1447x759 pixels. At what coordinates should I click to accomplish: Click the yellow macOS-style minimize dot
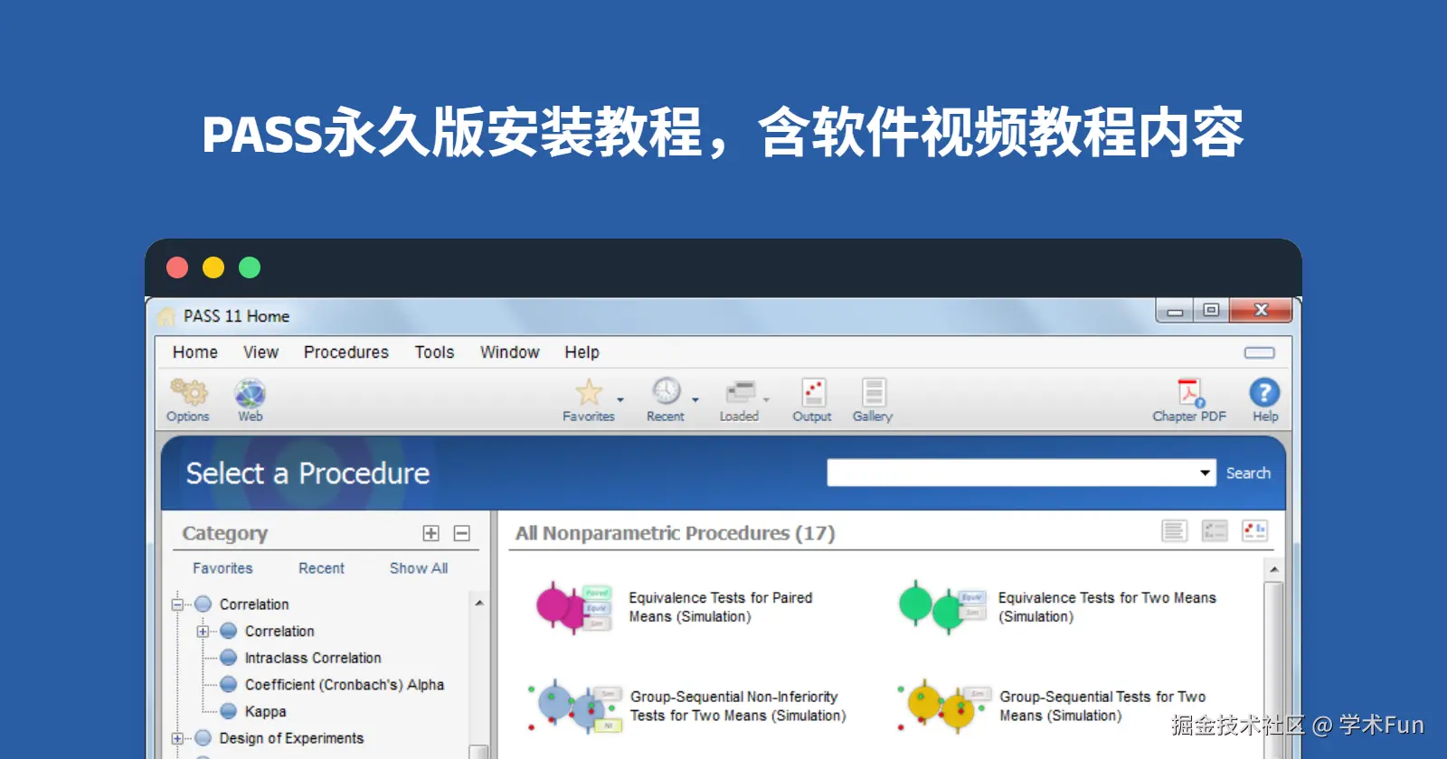tap(213, 267)
